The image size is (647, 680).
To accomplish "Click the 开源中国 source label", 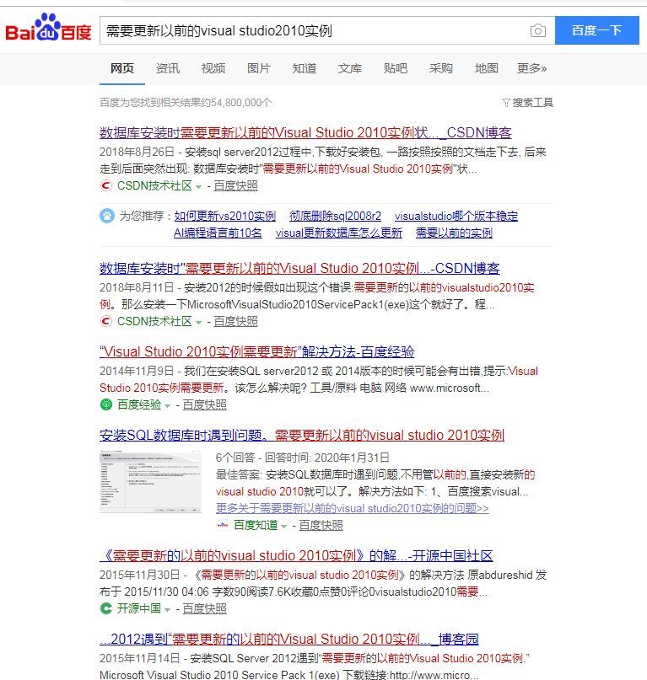I will pos(139,608).
